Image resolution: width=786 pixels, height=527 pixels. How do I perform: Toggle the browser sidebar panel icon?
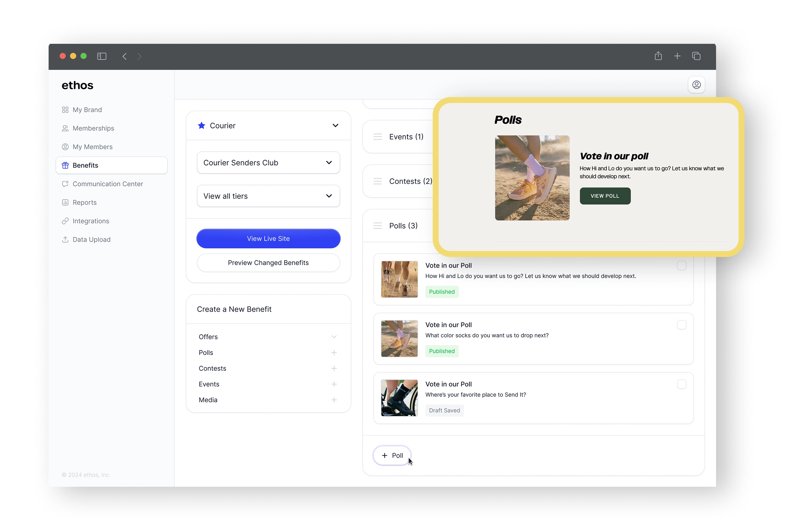[102, 56]
